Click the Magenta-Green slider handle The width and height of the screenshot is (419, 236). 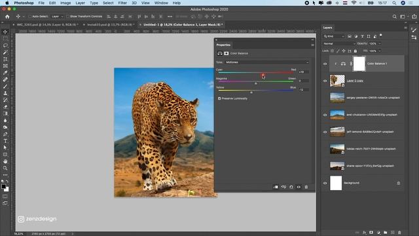coord(256,84)
